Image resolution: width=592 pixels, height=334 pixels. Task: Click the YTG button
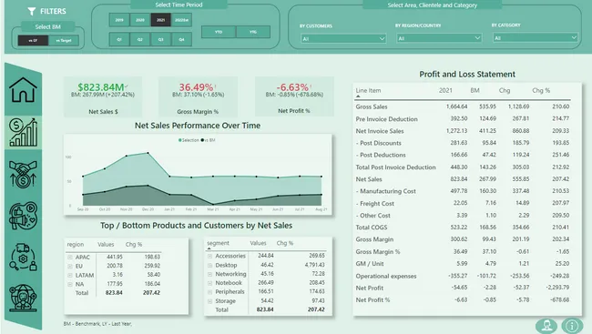(253, 32)
